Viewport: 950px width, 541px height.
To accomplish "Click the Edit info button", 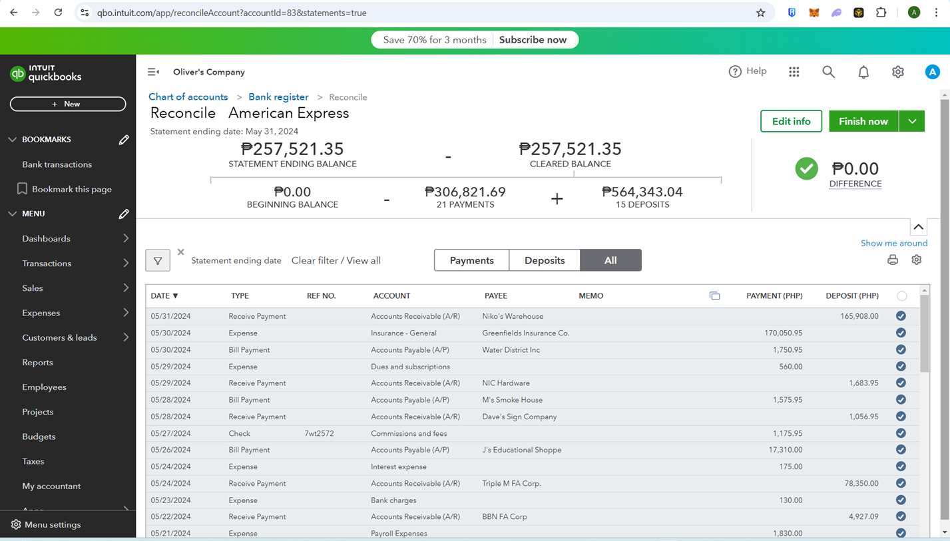I will (x=791, y=121).
